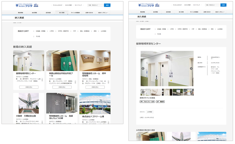This screenshot has height=144, width=235.
Task: Open カタログ請求 link on left page
Action: (68, 5)
